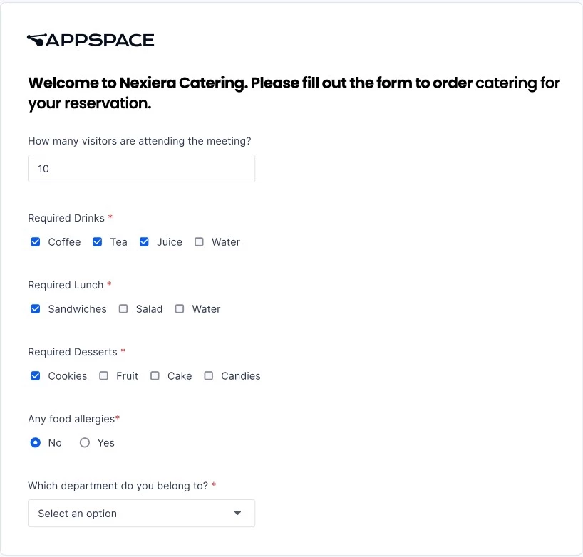Uncheck the Sandwiches lunch option
This screenshot has width=583, height=557.
pos(36,309)
